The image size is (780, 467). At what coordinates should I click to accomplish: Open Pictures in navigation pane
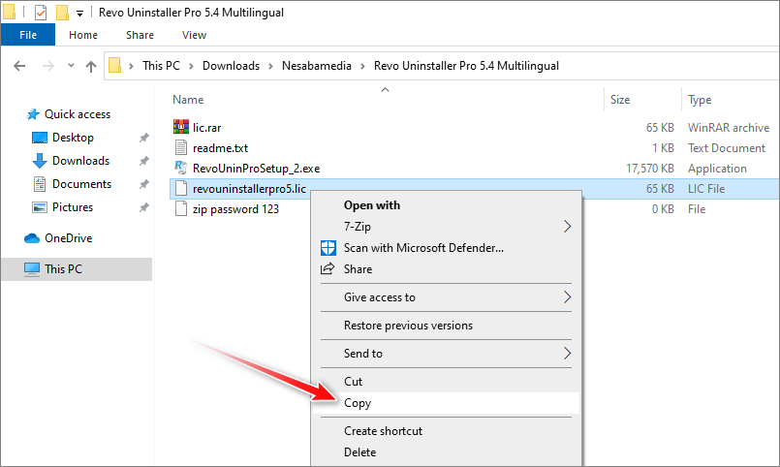[x=73, y=207]
